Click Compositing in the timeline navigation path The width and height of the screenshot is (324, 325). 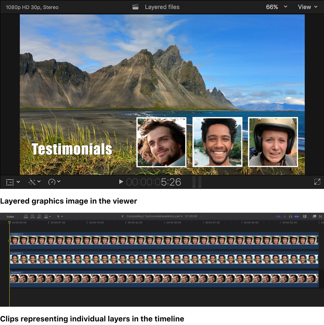click(135, 216)
